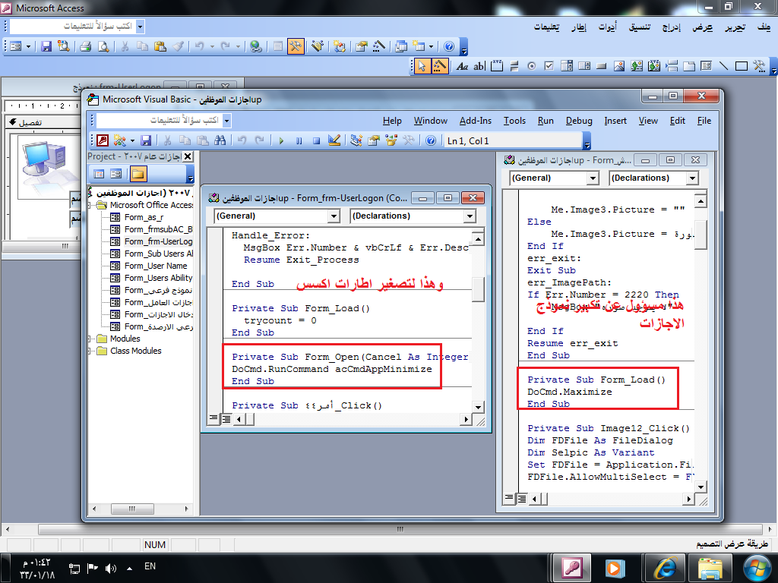
Task: Select Form_frm-UserLogon in project tree
Action: tap(151, 241)
